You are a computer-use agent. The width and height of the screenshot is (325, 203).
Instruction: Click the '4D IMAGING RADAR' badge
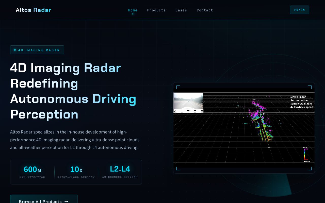click(x=37, y=50)
